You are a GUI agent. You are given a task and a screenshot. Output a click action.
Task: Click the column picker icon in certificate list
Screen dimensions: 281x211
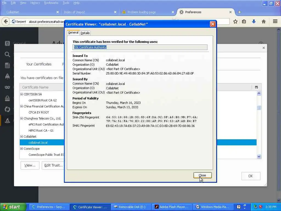coord(257,87)
